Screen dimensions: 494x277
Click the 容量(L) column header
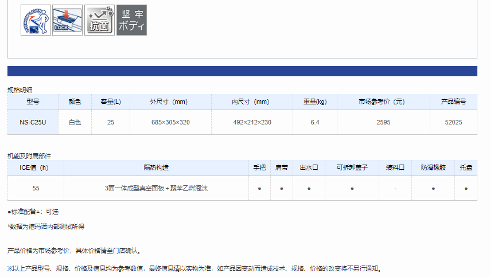coord(111,102)
